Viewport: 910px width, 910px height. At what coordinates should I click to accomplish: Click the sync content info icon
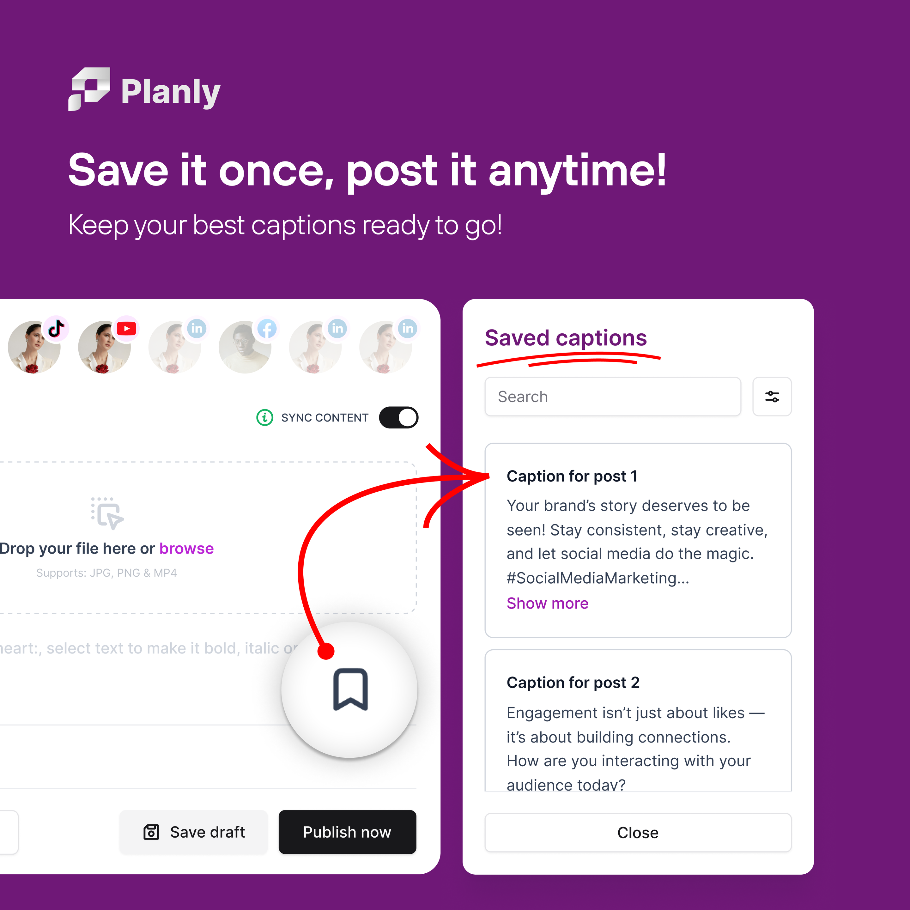tap(265, 417)
